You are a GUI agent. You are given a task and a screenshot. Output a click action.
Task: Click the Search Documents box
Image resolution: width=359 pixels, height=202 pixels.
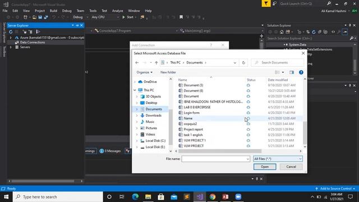278,62
